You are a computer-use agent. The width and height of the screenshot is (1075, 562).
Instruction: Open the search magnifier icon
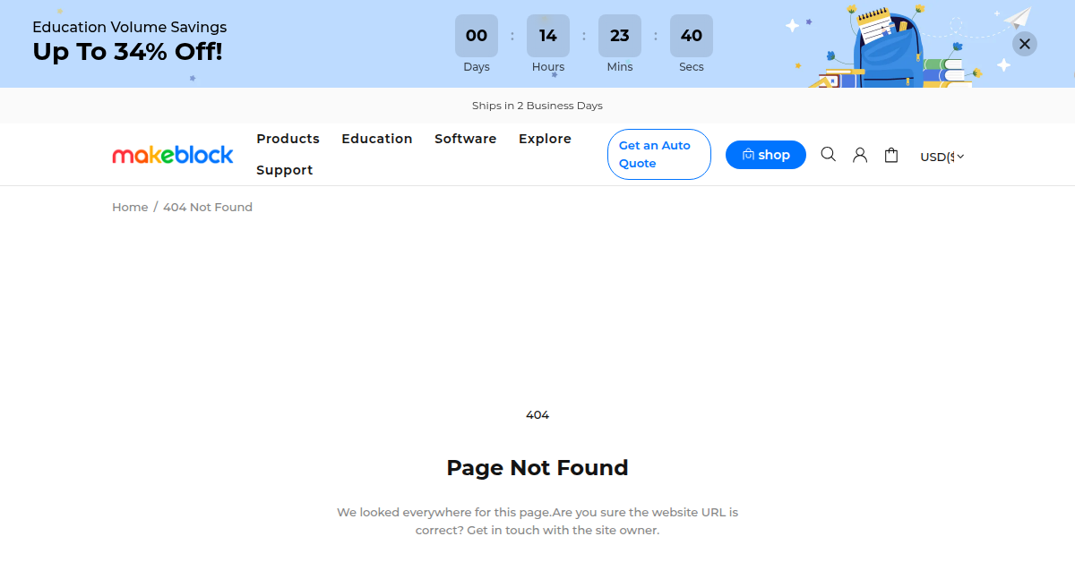[x=829, y=155]
